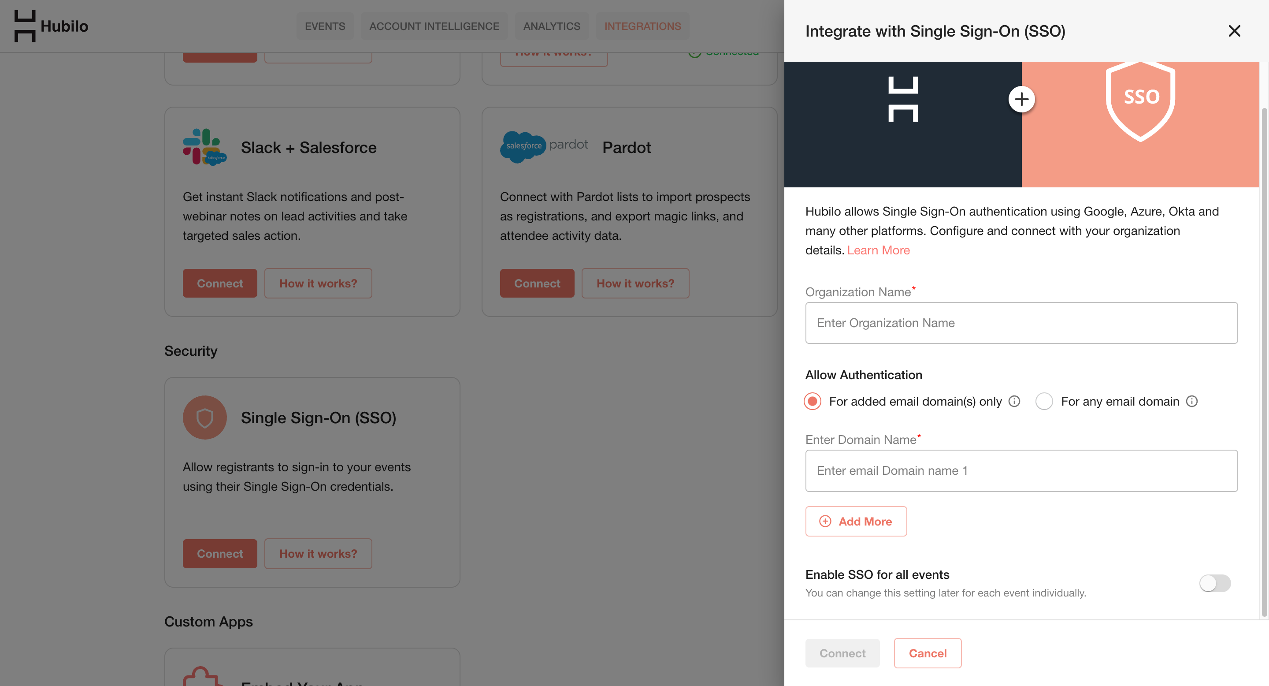Viewport: 1269px width, 686px height.
Task: Click the Slack + Salesforce logo icon
Action: [204, 147]
